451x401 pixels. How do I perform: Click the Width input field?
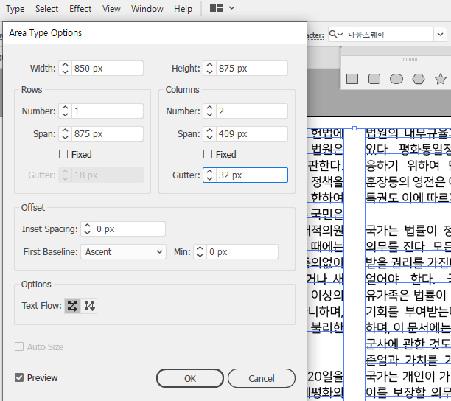(108, 68)
